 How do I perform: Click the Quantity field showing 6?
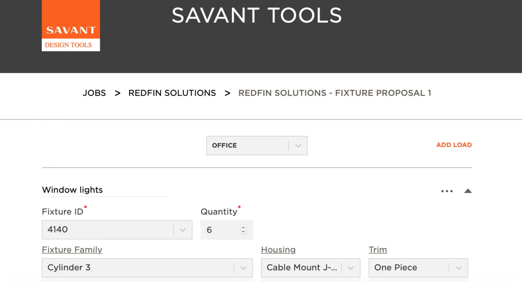pos(227,230)
